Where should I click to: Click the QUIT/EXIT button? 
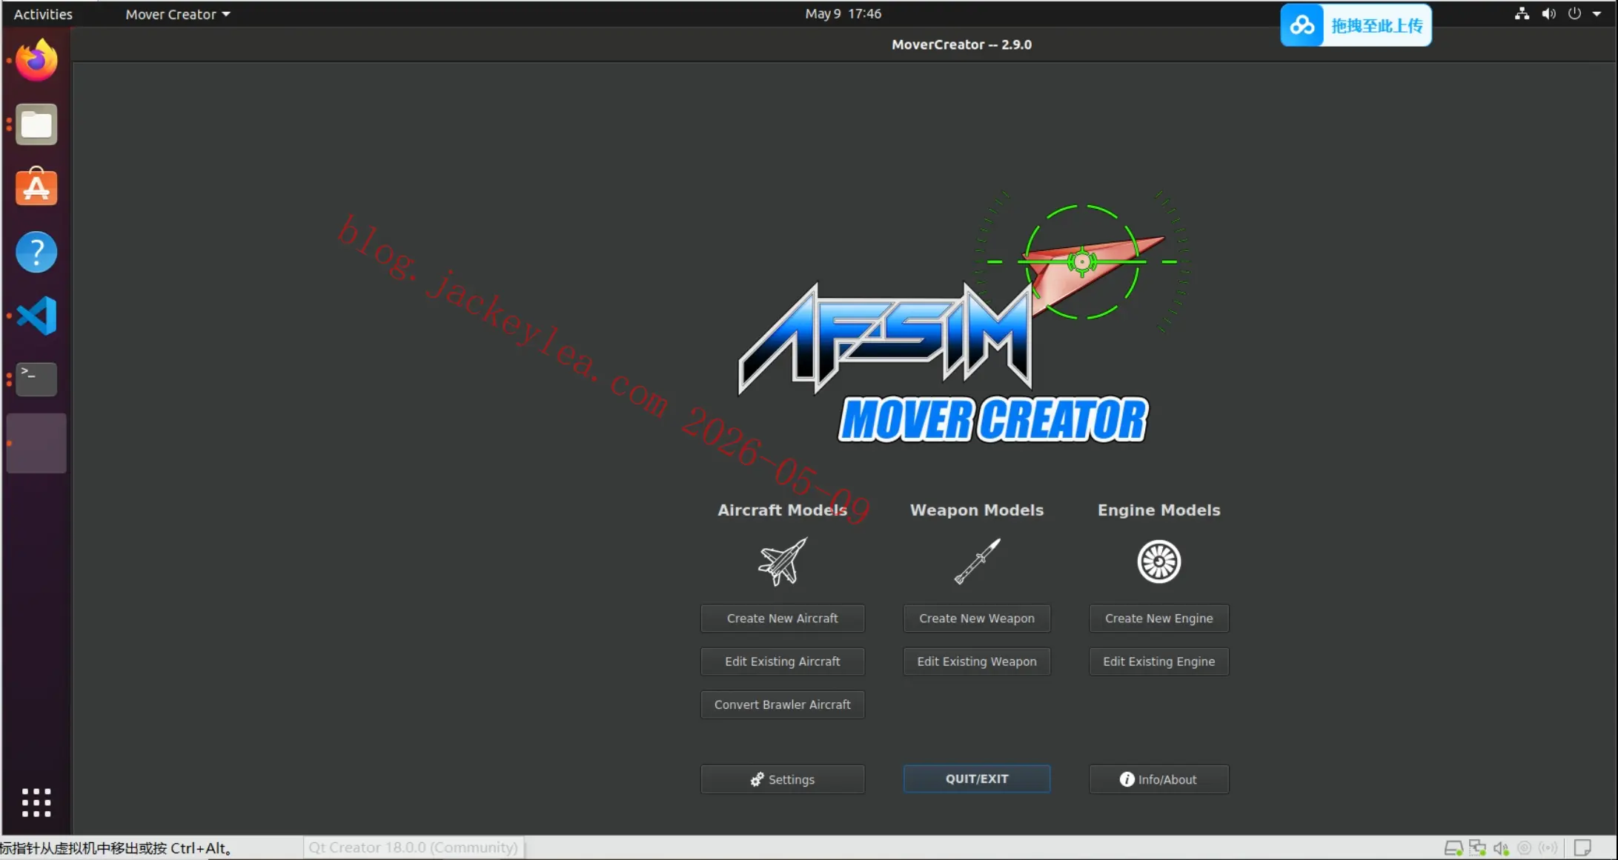pos(976,779)
